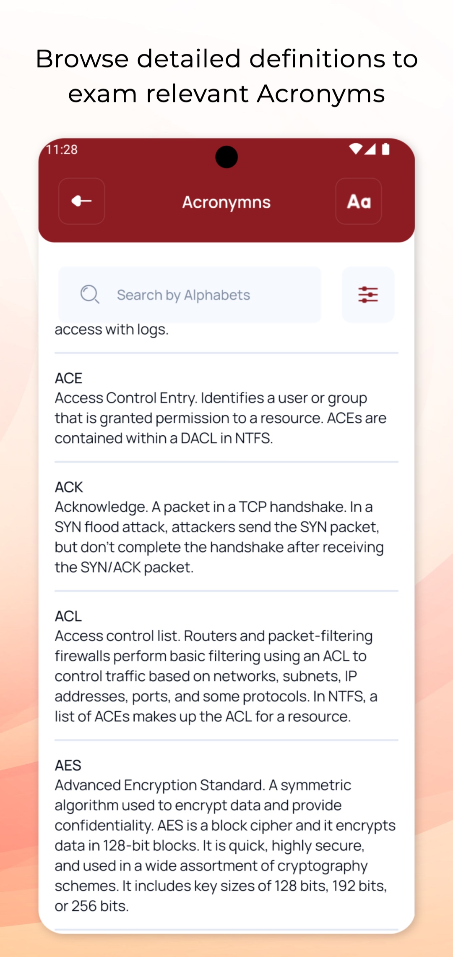
Task: Tap the Access Control Entry definition text
Action: 220,418
